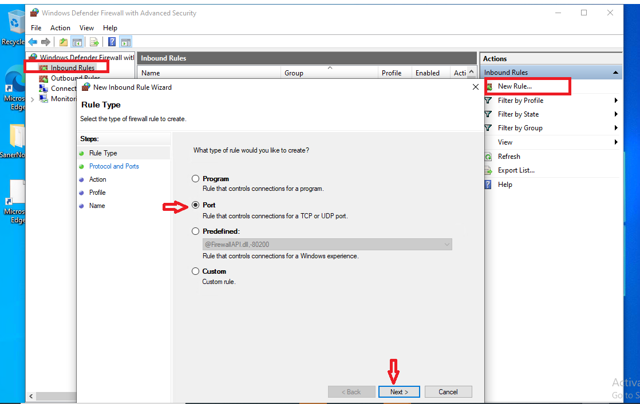Open the View menu in the menu bar
Image resolution: width=640 pixels, height=404 pixels.
coord(86,27)
